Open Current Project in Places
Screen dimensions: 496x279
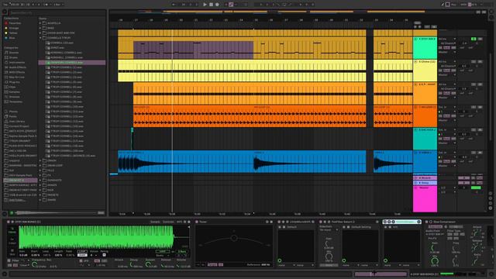coord(19,126)
